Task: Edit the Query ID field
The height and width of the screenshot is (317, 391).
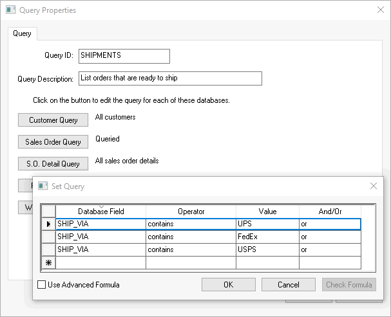Action: 124,56
